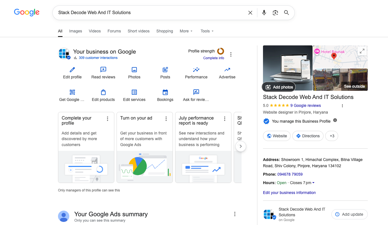388x225 pixels.
Task: Open the Get Google QR code icon
Action: click(72, 92)
